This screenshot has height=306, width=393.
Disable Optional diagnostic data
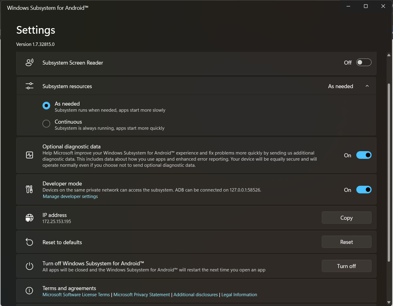[x=364, y=155]
